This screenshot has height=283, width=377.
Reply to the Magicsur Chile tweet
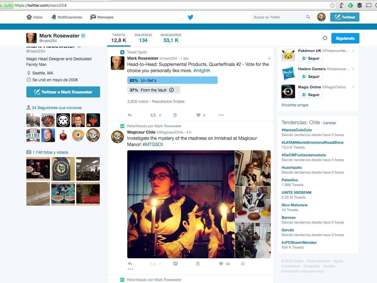130,264
